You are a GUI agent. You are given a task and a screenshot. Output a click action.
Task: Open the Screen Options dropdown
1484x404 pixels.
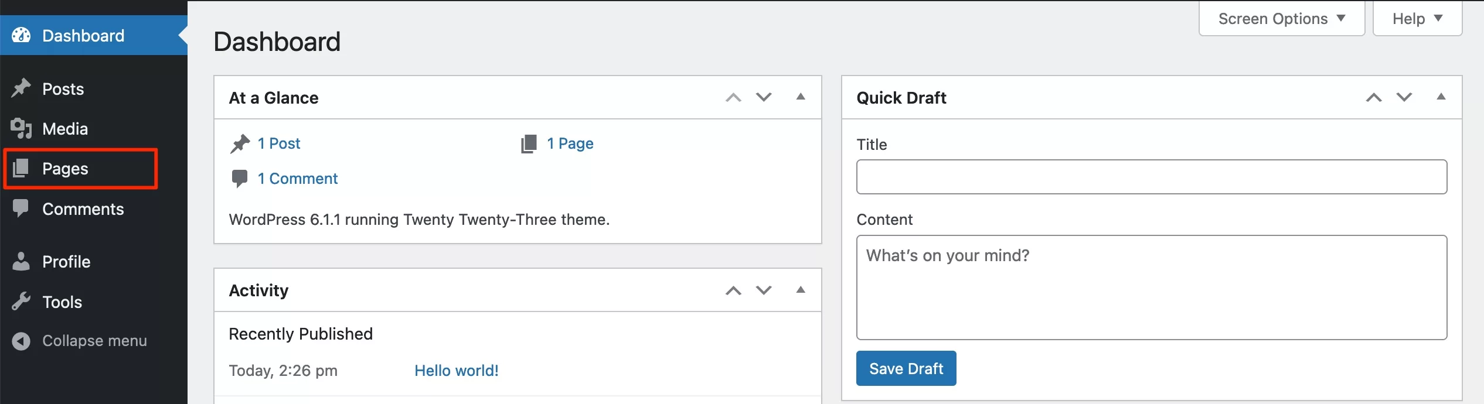[1282, 19]
